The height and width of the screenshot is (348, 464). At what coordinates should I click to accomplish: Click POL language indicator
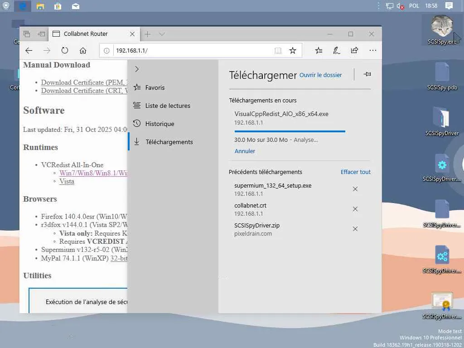tap(414, 6)
